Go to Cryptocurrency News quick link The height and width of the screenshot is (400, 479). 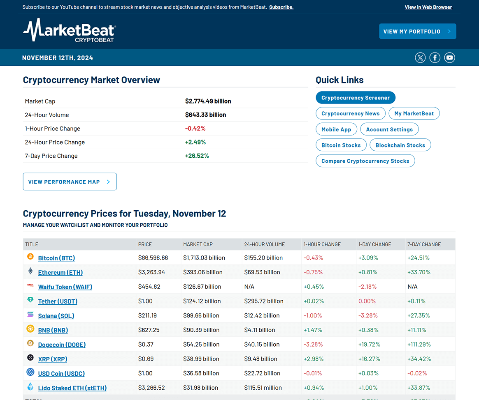pyautogui.click(x=350, y=113)
